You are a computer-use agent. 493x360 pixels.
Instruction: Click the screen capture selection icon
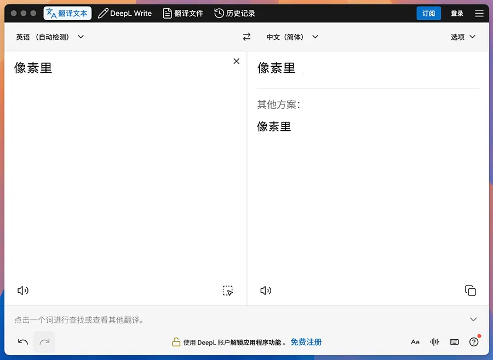pos(228,291)
